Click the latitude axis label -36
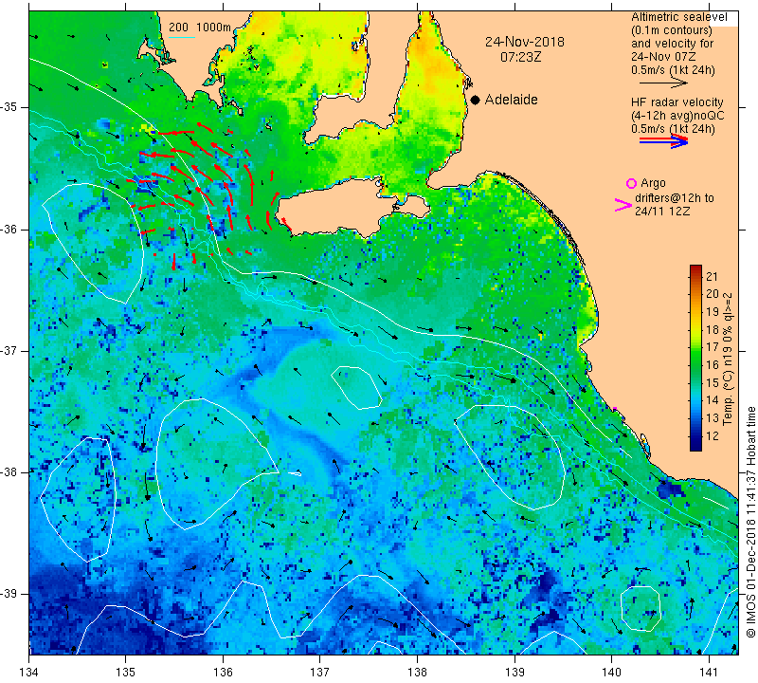 point(9,229)
